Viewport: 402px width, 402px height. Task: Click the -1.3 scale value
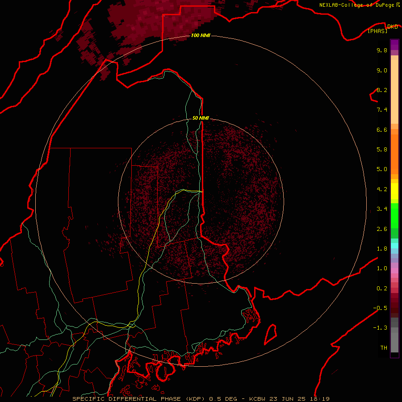coord(380,328)
